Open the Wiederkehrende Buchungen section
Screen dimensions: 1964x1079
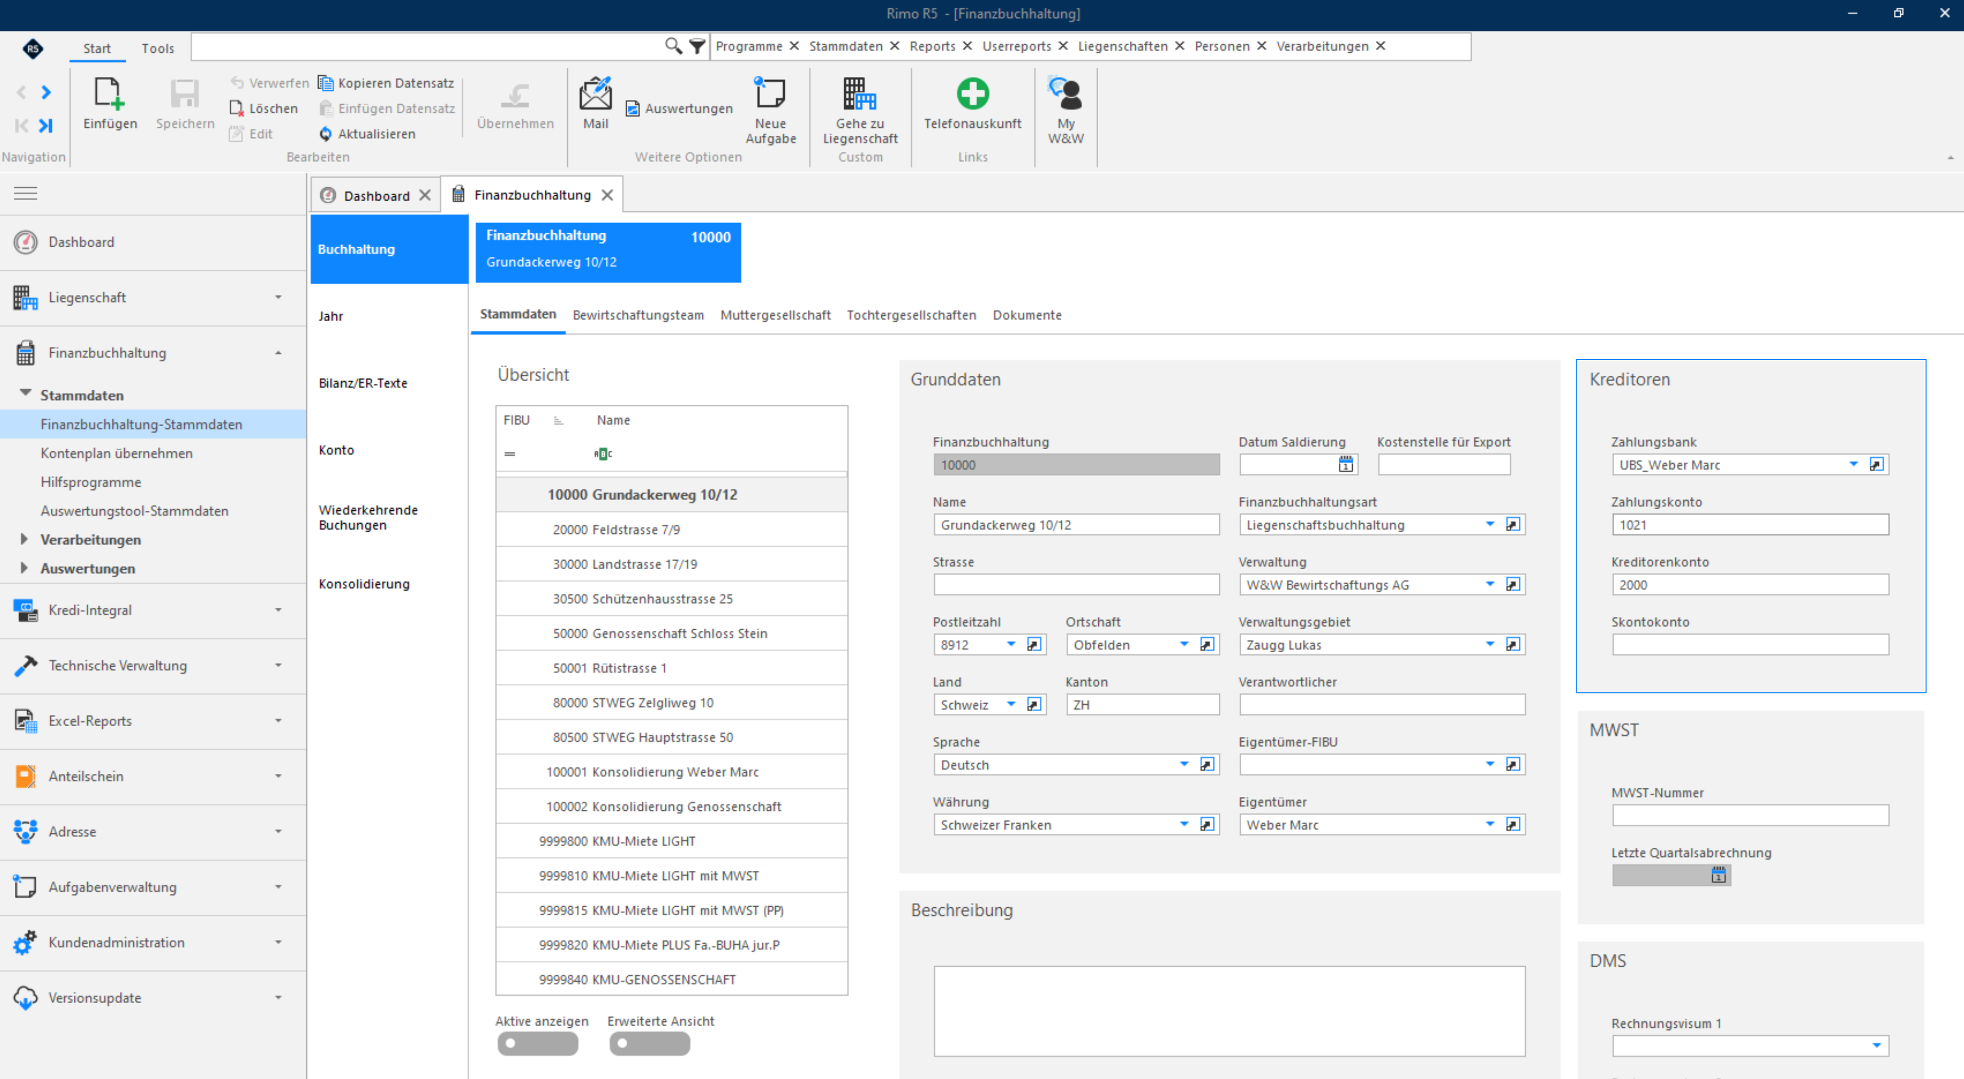[x=368, y=517]
